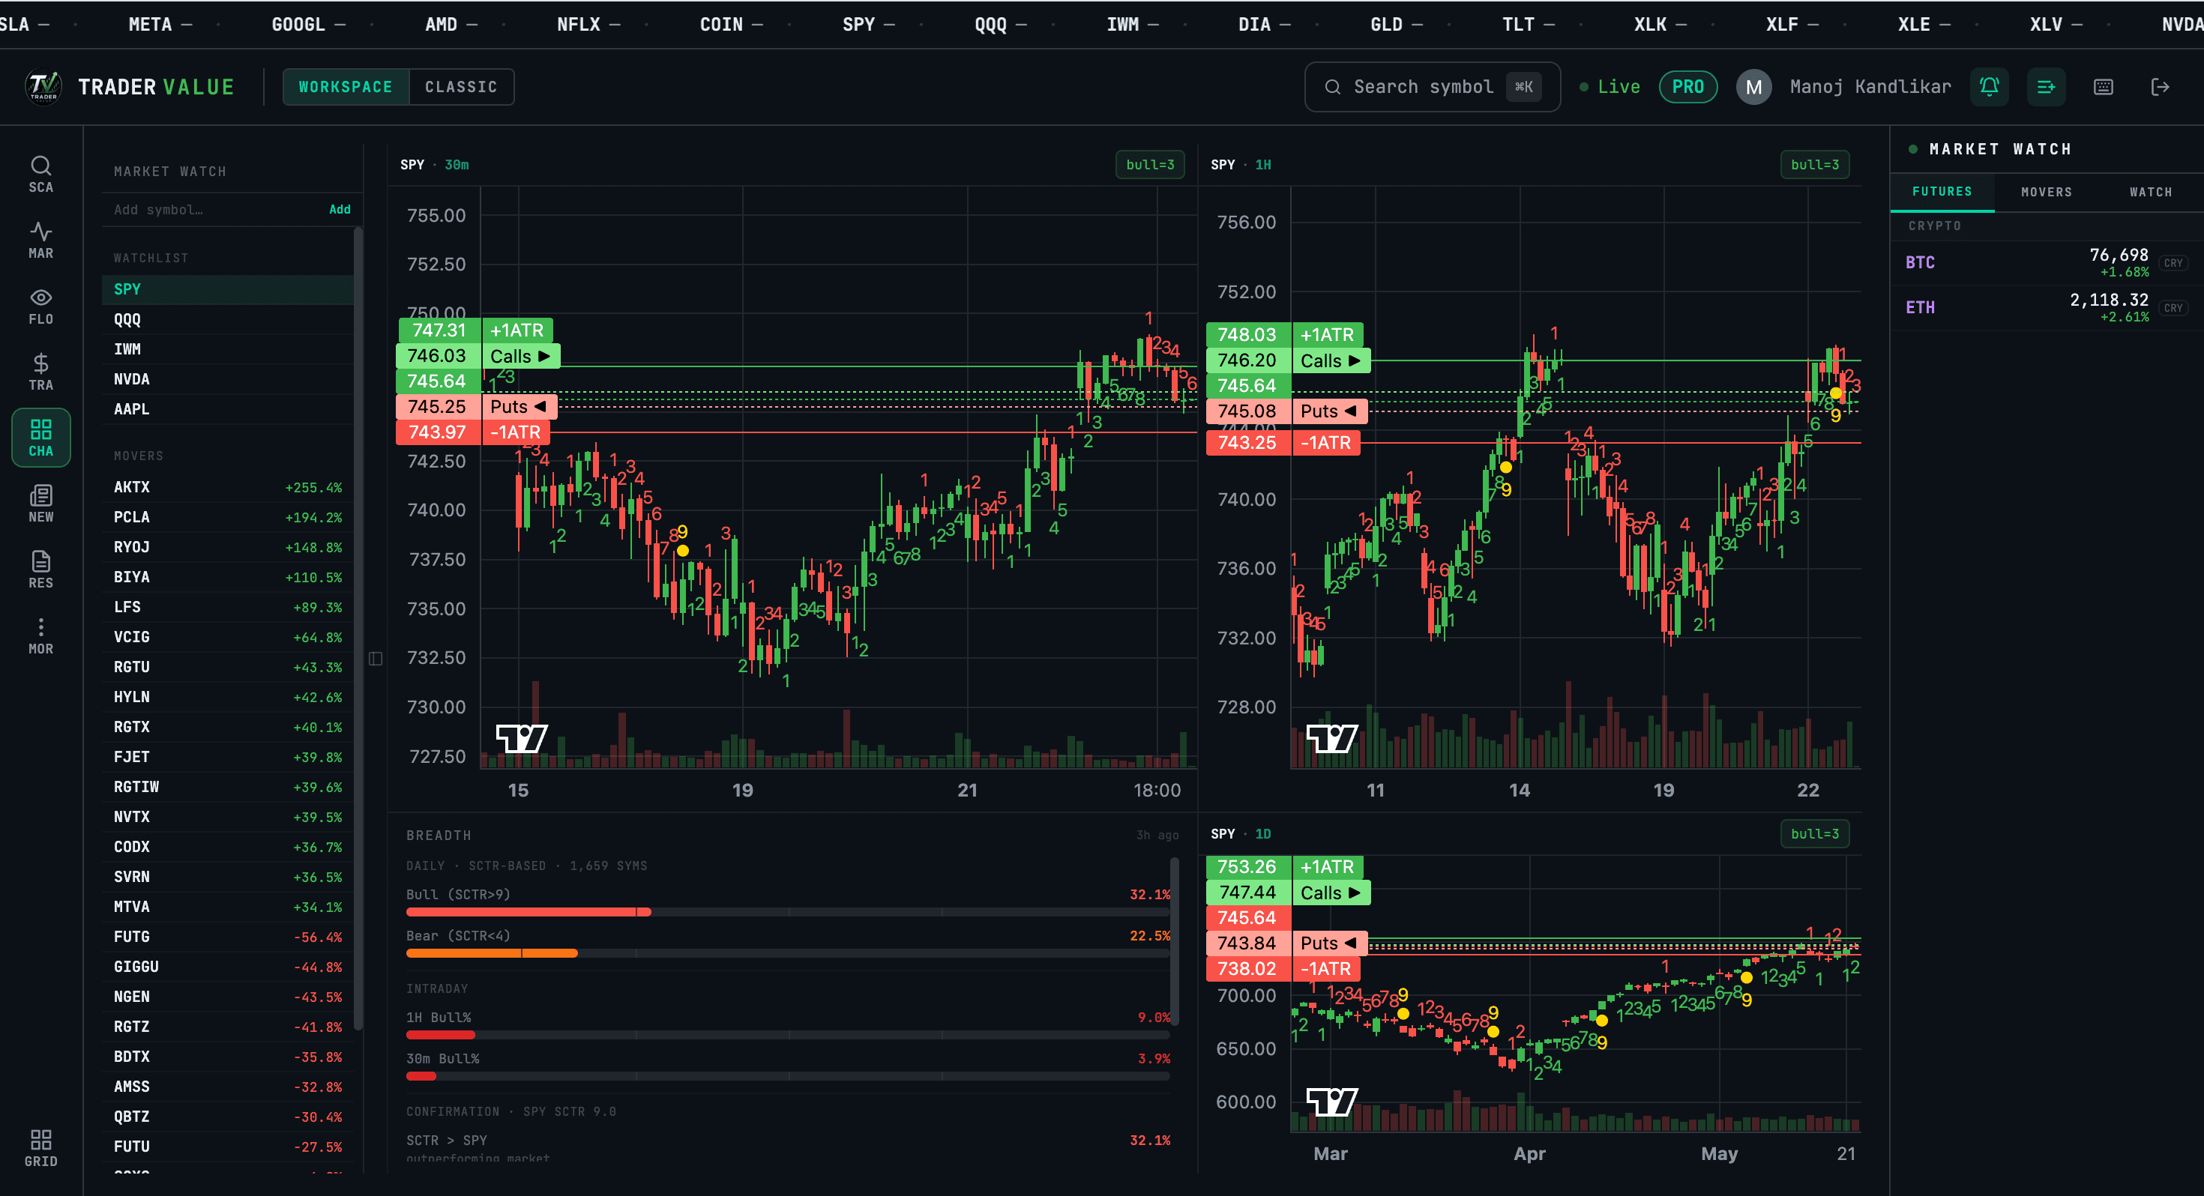Screen dimensions: 2204x1196
Task: Click the bull=3 badge on SPY 30m chart
Action: coord(1149,164)
